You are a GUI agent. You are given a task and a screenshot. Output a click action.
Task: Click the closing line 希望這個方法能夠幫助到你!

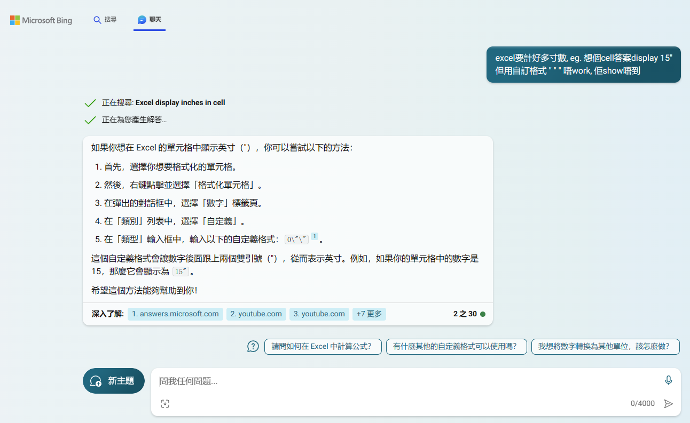pyautogui.click(x=144, y=291)
